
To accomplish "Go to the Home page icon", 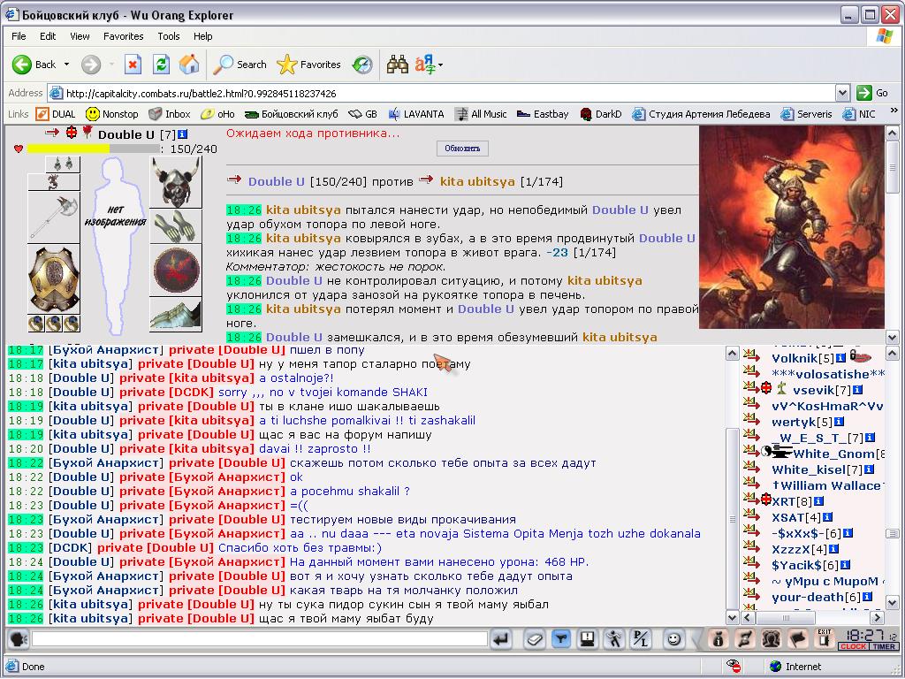I will tap(189, 65).
